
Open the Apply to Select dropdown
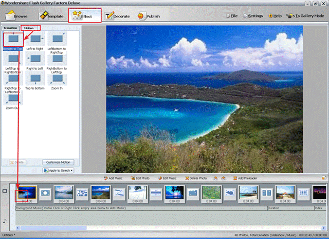pos(58,170)
